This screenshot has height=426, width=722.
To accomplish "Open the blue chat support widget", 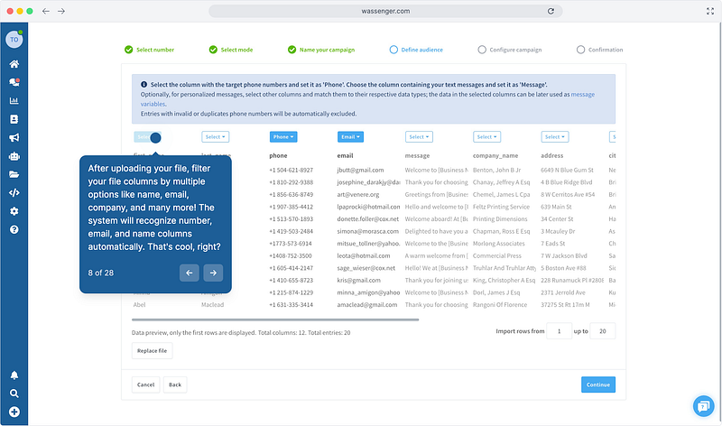I will [x=703, y=406].
